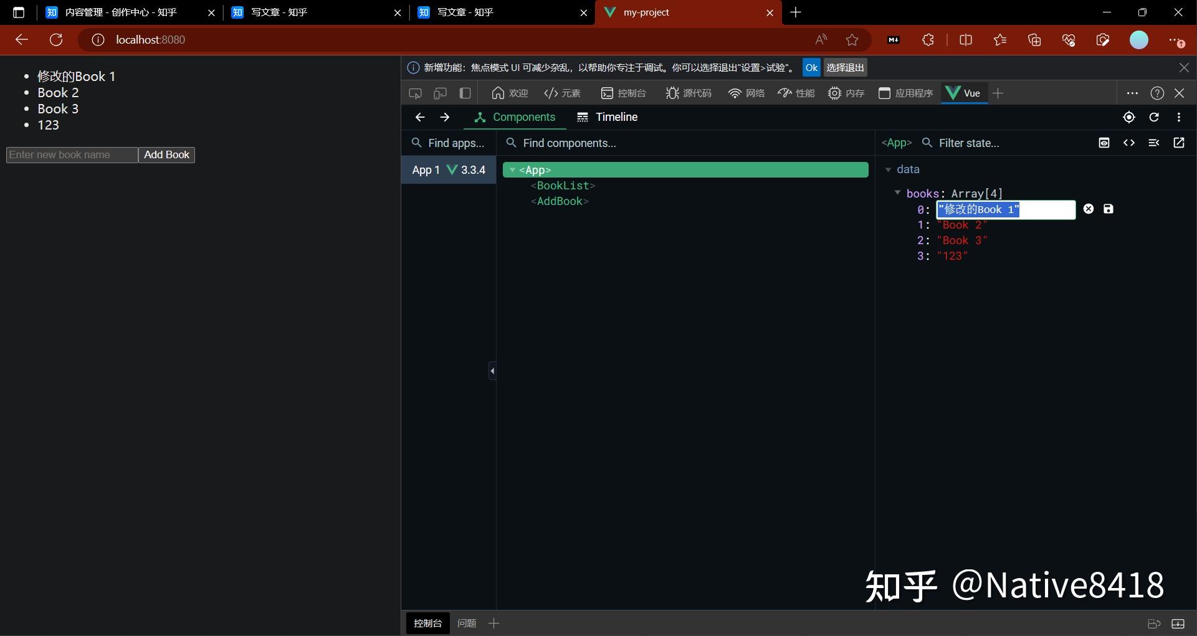Screen dimensions: 1197x636
Task: Cancel the books[0] edit with the X icon
Action: [x=1089, y=209]
